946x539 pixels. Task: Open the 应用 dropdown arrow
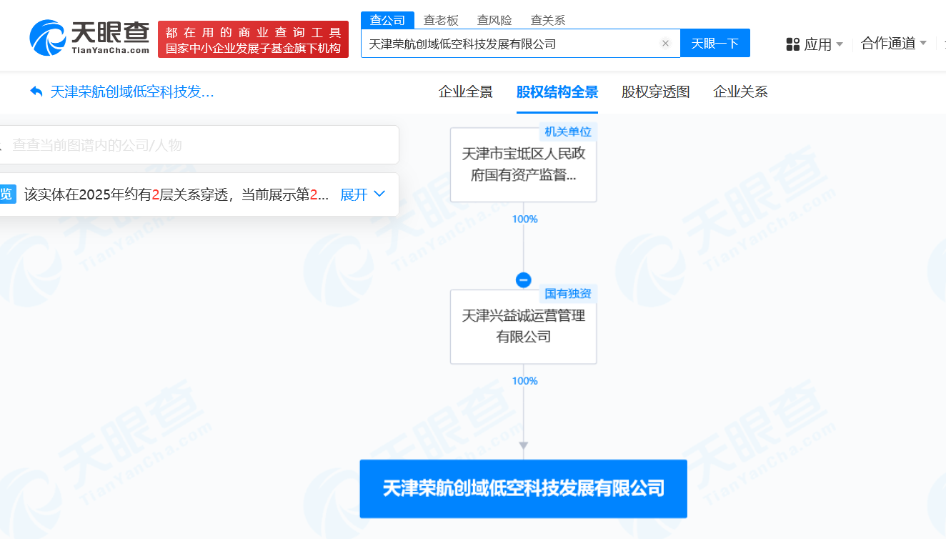pos(840,44)
